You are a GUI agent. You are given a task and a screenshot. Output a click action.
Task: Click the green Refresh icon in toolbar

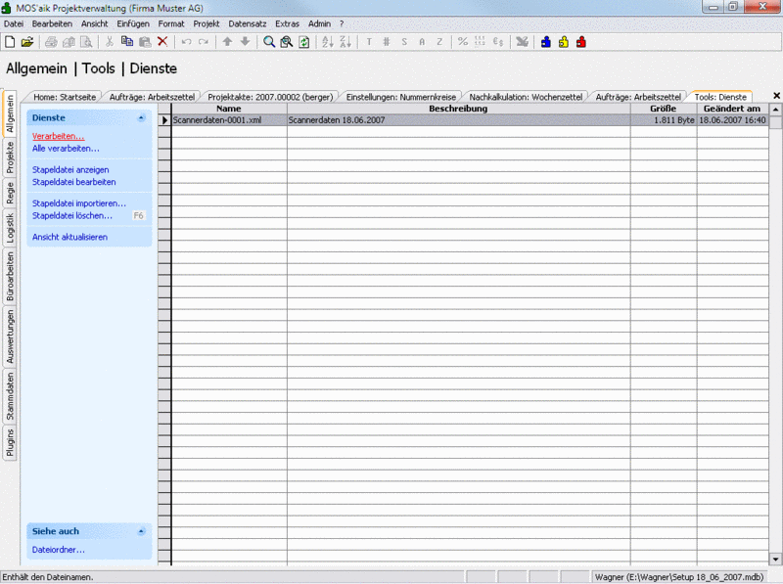pos(303,42)
